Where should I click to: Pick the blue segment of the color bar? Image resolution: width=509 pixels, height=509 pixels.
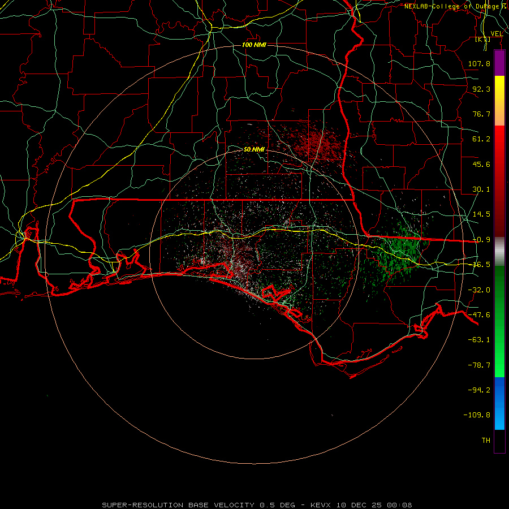499,403
